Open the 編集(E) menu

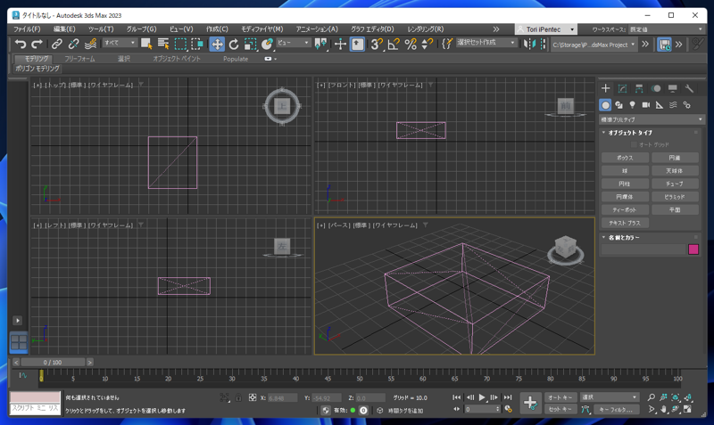(x=64, y=29)
